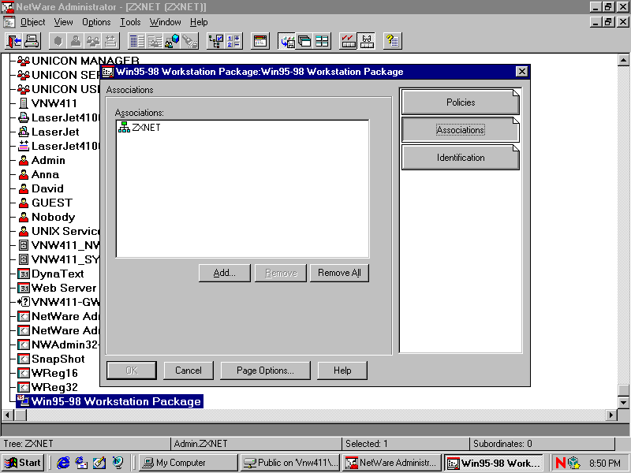This screenshot has height=473, width=631.
Task: Select the LaserJet printer object
Action: click(x=49, y=132)
